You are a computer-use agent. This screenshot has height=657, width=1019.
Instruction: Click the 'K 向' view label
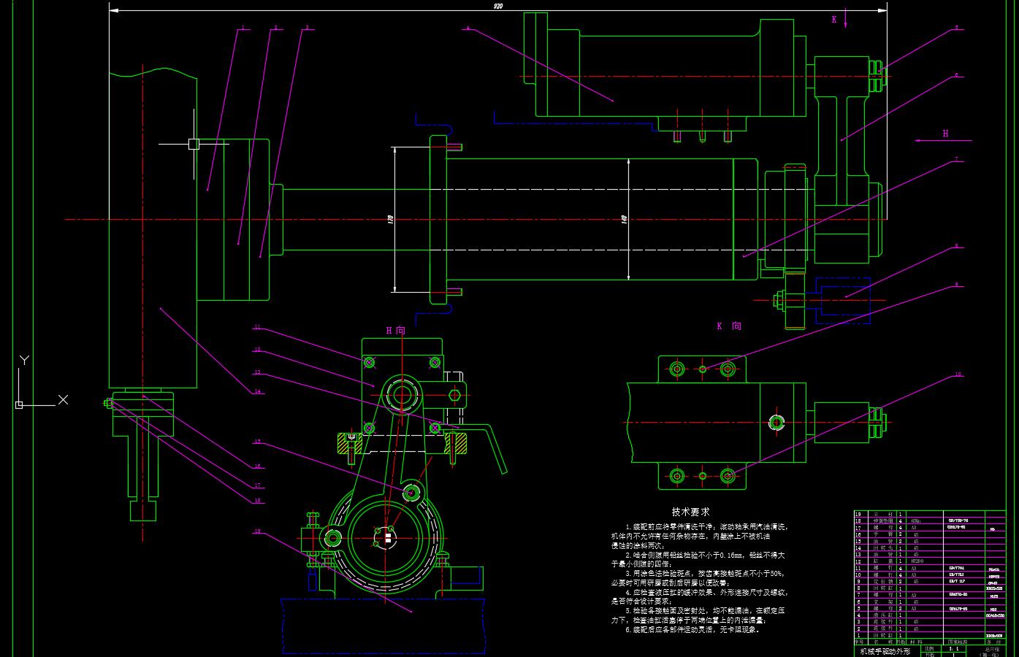click(728, 326)
